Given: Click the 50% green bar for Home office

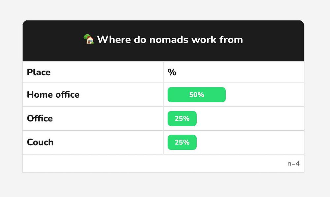Looking at the screenshot, I should click(x=197, y=95).
